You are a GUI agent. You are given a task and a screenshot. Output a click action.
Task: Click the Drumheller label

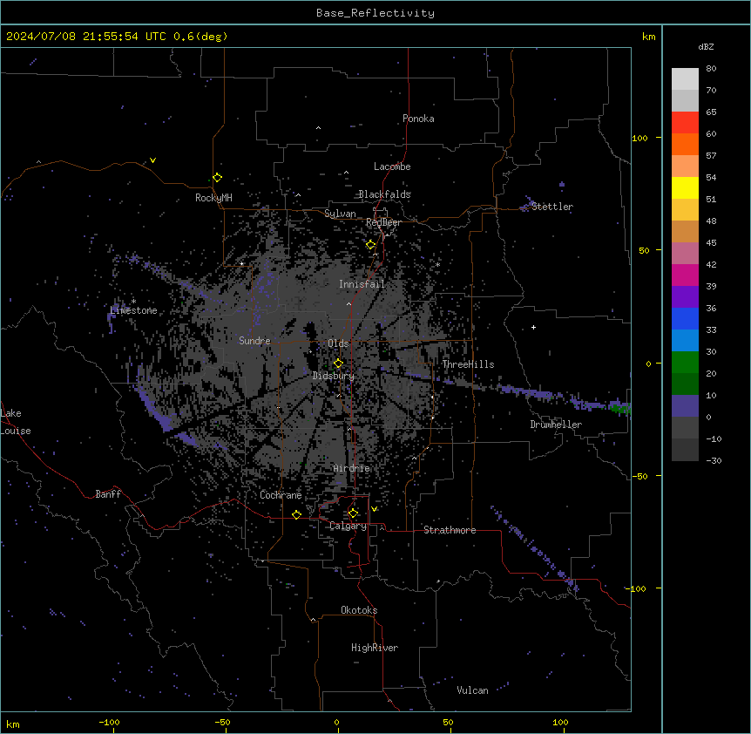[x=556, y=425]
